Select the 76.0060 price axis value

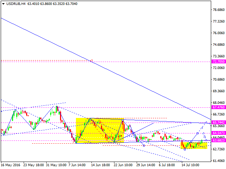pyautogui.click(x=219, y=33)
